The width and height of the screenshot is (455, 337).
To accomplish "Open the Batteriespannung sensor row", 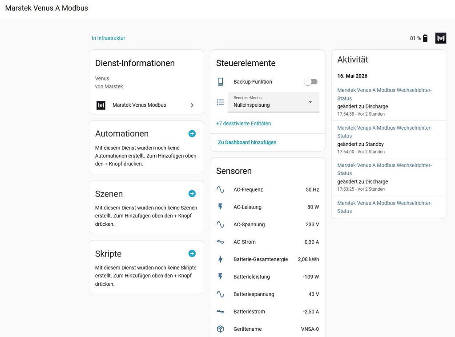I will (268, 294).
